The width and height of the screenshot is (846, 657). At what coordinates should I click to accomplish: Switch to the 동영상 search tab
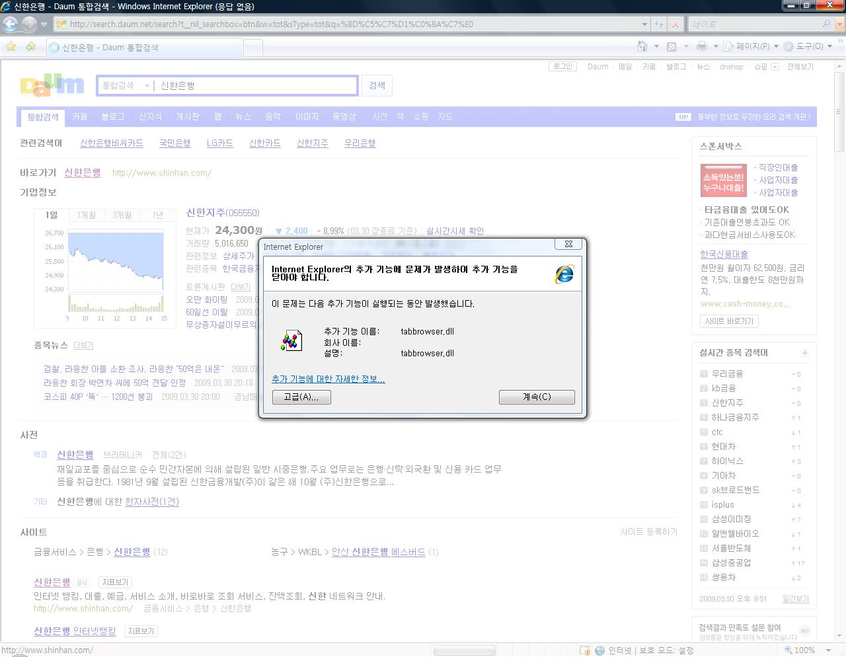click(344, 117)
